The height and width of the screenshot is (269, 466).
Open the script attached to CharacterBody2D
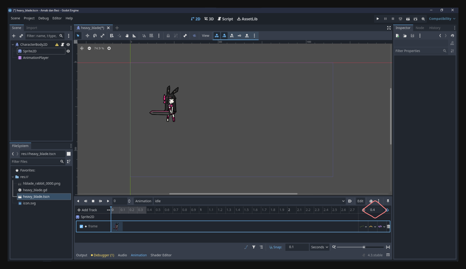click(x=63, y=45)
